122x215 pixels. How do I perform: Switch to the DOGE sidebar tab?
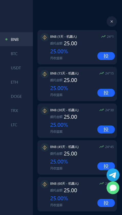point(16,97)
